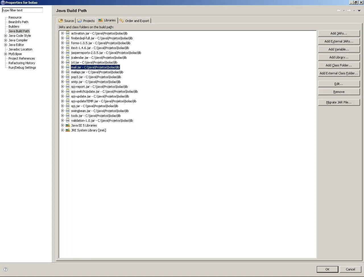Expand the Java EE 5 Libraries entry

click(63, 125)
